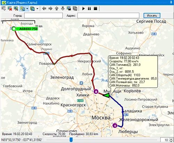Click the Солнечногорск label on the map
The image size is (174, 143).
click(39, 44)
